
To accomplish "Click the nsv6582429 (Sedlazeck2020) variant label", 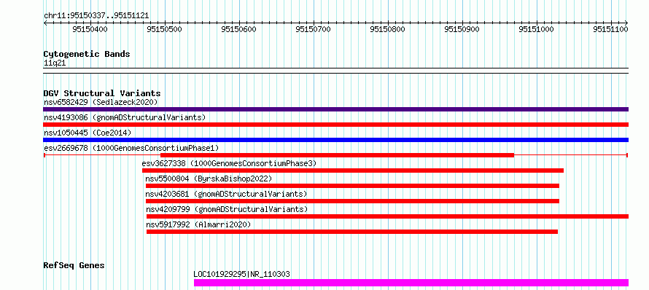I will pos(101,102).
